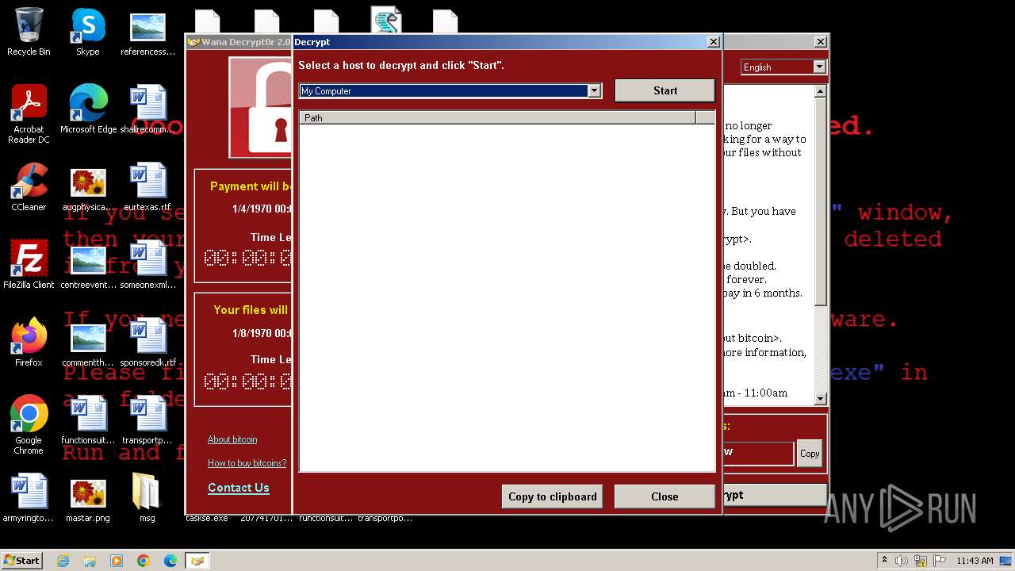1015x571 pixels.
Task: Open Internet Explorer from taskbar
Action: tap(63, 561)
